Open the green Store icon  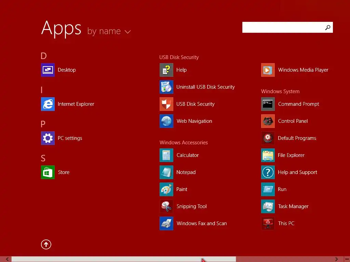click(48, 172)
